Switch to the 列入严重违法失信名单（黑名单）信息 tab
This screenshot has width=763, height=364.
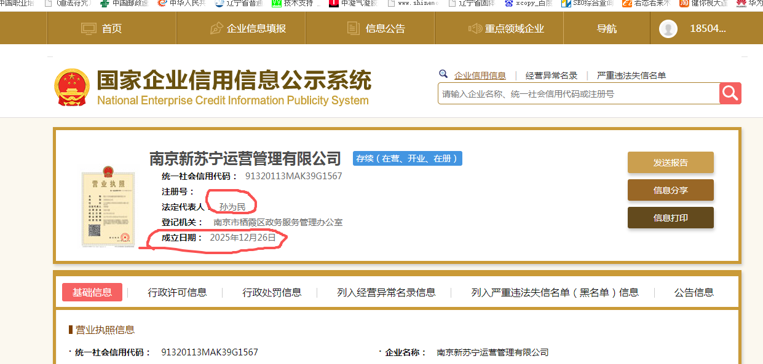coord(555,292)
